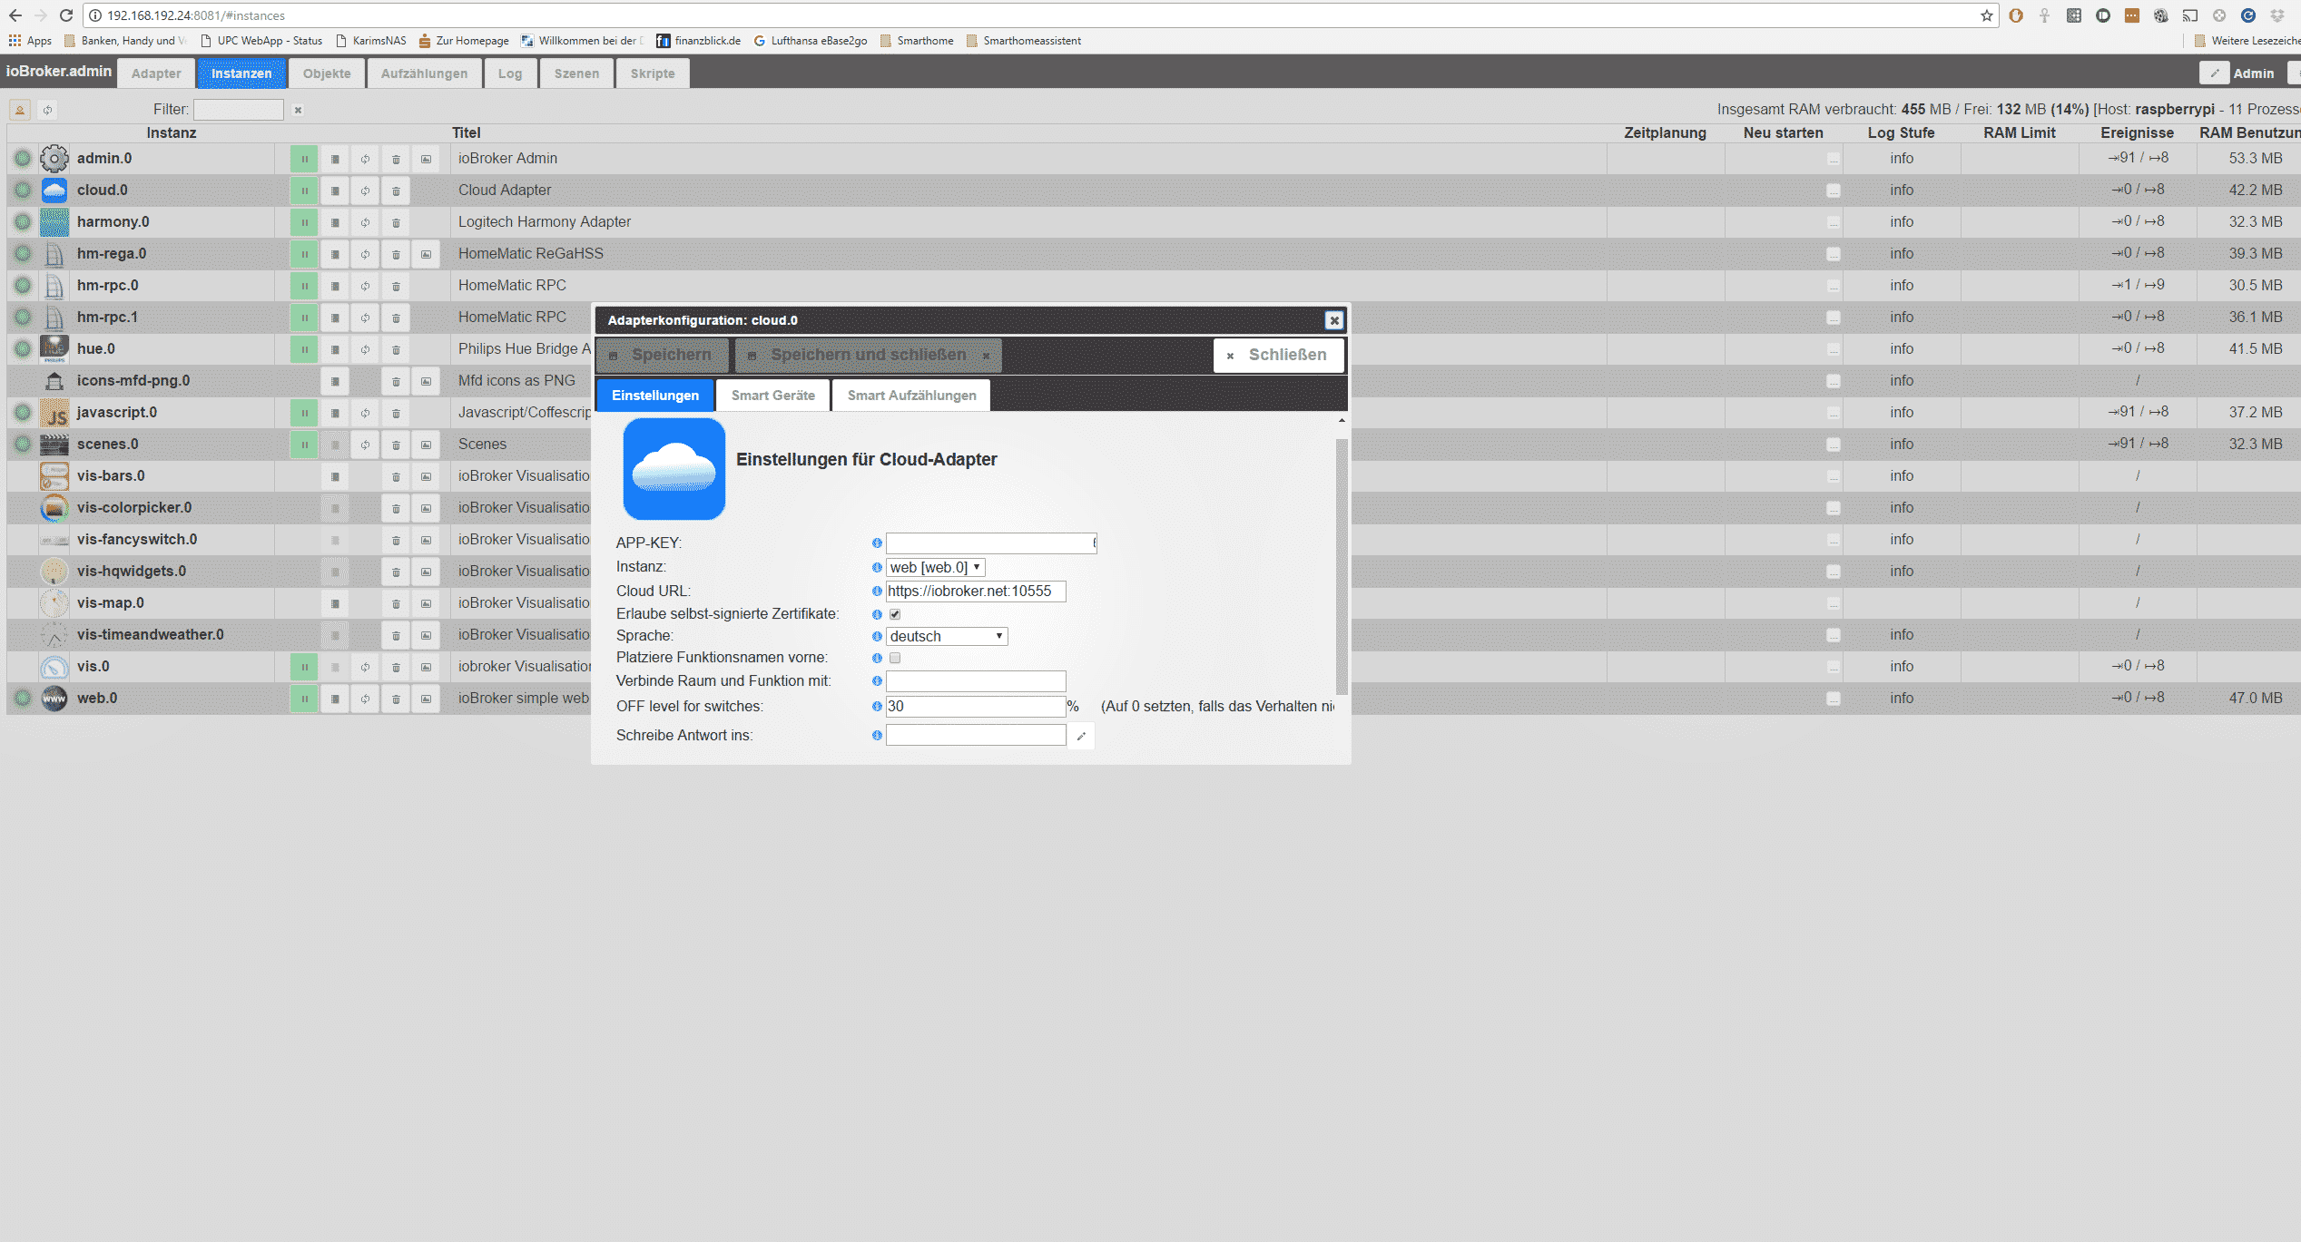The width and height of the screenshot is (2301, 1242).
Task: Open the Instanz web [web.0] dropdown
Action: (935, 567)
